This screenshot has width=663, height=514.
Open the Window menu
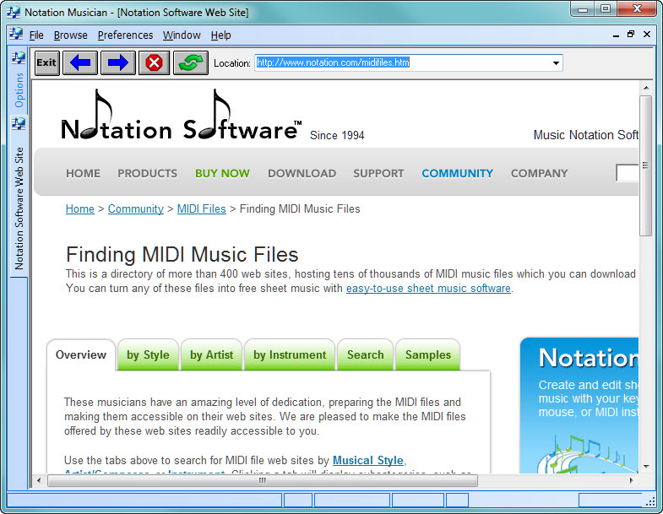[x=182, y=35]
